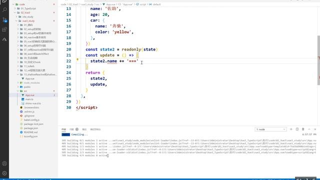Collapse the 13_shallowReactive folder
Image resolution: width=320 pixels, height=180 pixels.
point(18,74)
